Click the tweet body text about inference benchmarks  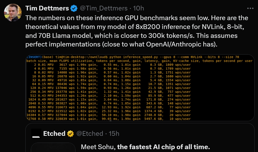137,31
